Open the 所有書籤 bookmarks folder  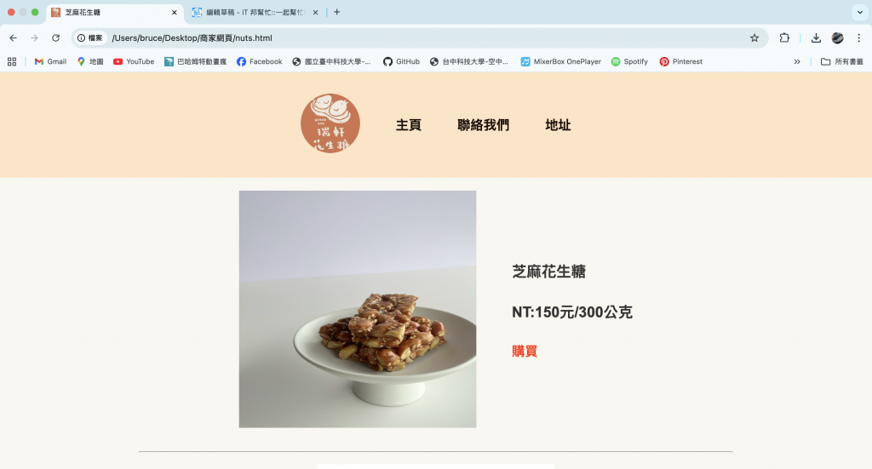tap(842, 61)
